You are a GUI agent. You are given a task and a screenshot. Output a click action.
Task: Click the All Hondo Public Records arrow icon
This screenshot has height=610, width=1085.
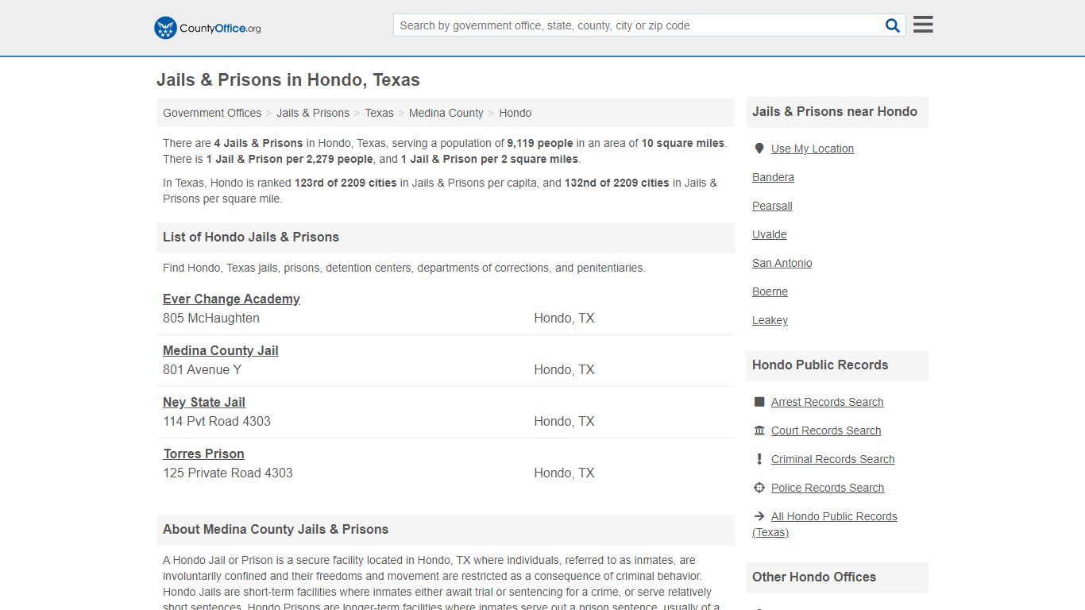coord(759,516)
